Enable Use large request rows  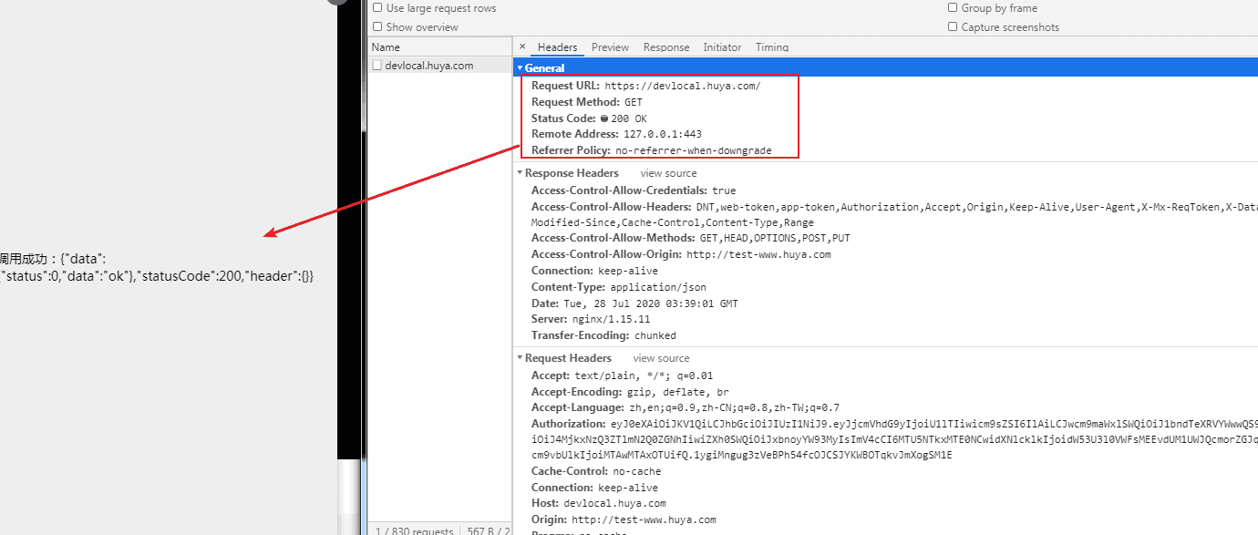tap(377, 8)
